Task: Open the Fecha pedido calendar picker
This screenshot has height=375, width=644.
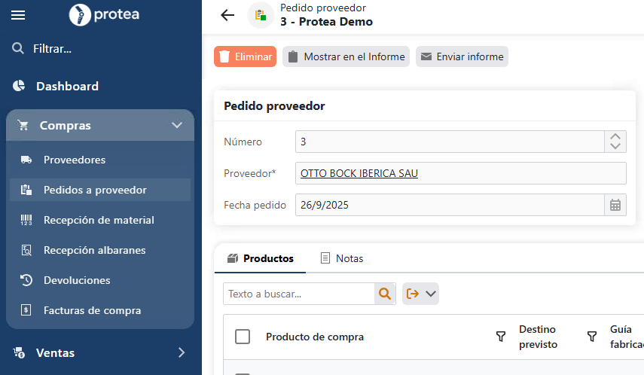Action: coord(615,205)
